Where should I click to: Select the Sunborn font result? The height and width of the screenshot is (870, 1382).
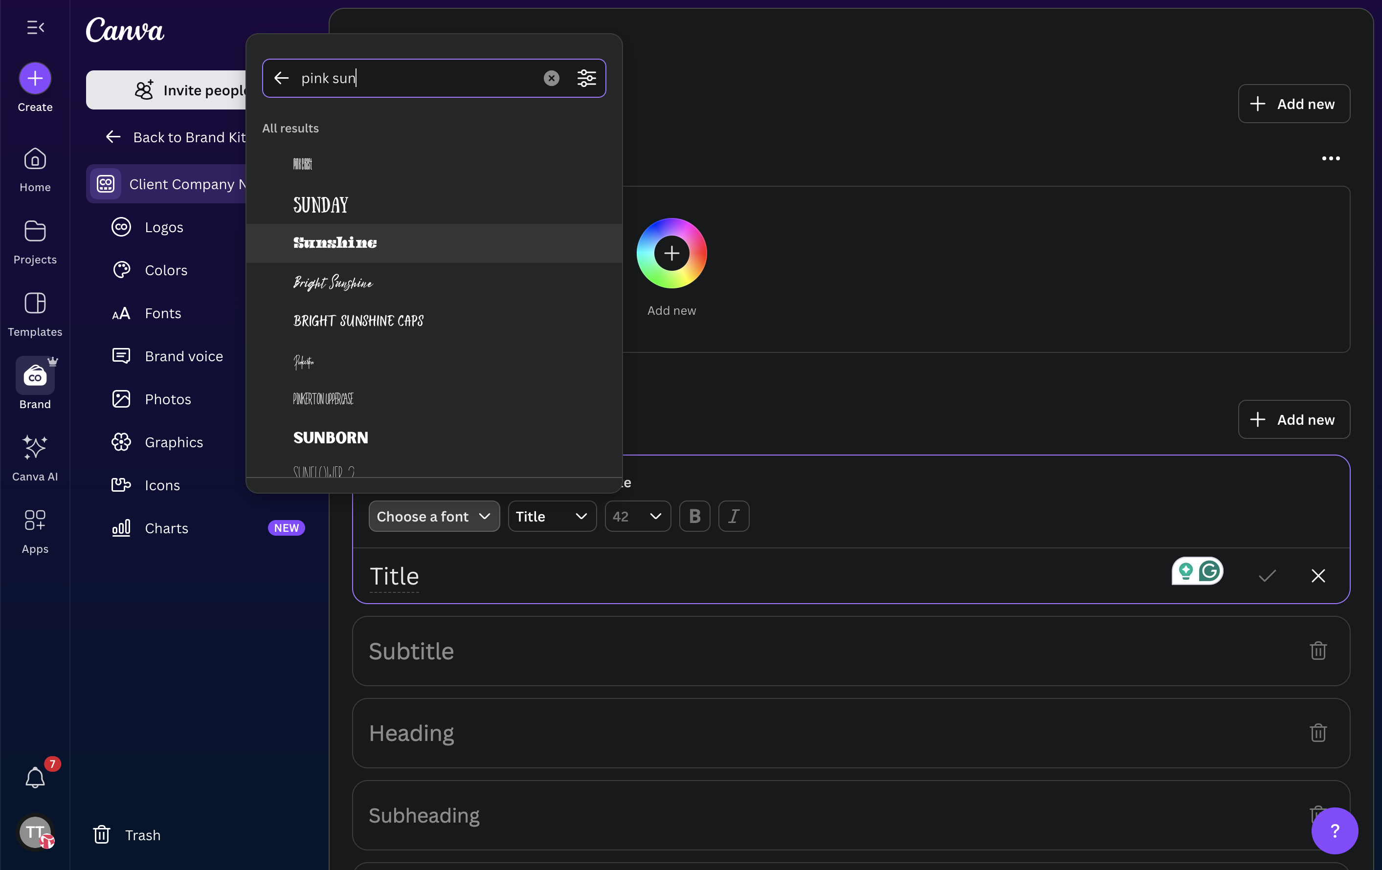pyautogui.click(x=434, y=437)
